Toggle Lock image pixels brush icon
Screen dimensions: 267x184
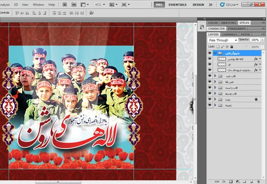(x=222, y=47)
